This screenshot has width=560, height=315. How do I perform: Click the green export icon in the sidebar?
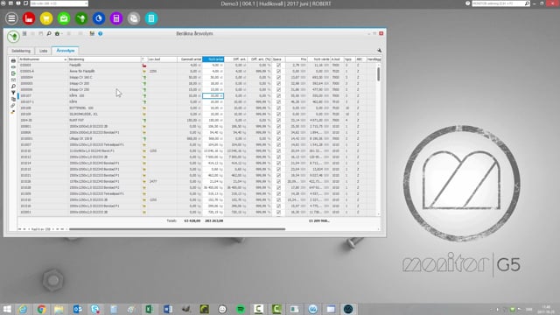13,73
